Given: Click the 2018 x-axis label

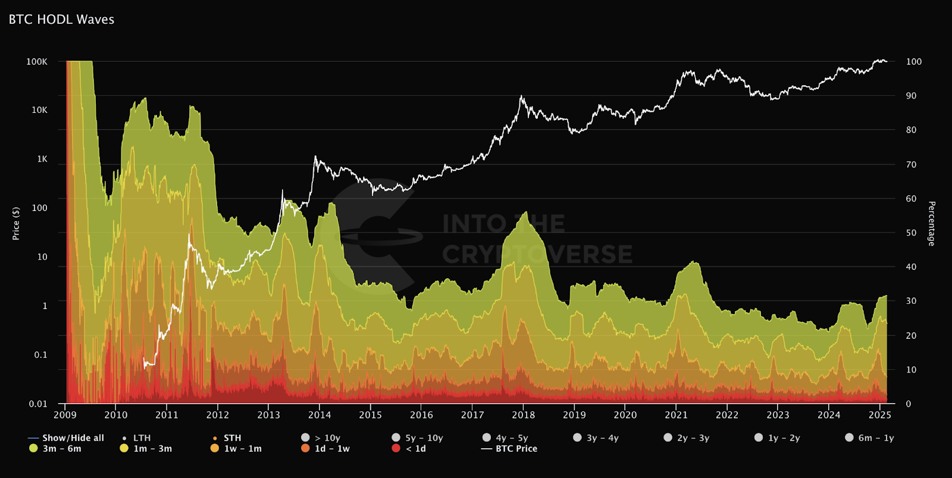Looking at the screenshot, I should [x=523, y=415].
